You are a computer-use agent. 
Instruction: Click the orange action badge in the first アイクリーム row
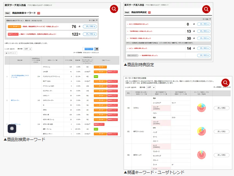[100, 67]
